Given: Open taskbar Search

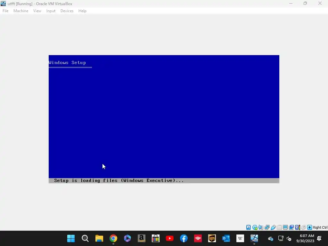Looking at the screenshot, I should (x=85, y=238).
